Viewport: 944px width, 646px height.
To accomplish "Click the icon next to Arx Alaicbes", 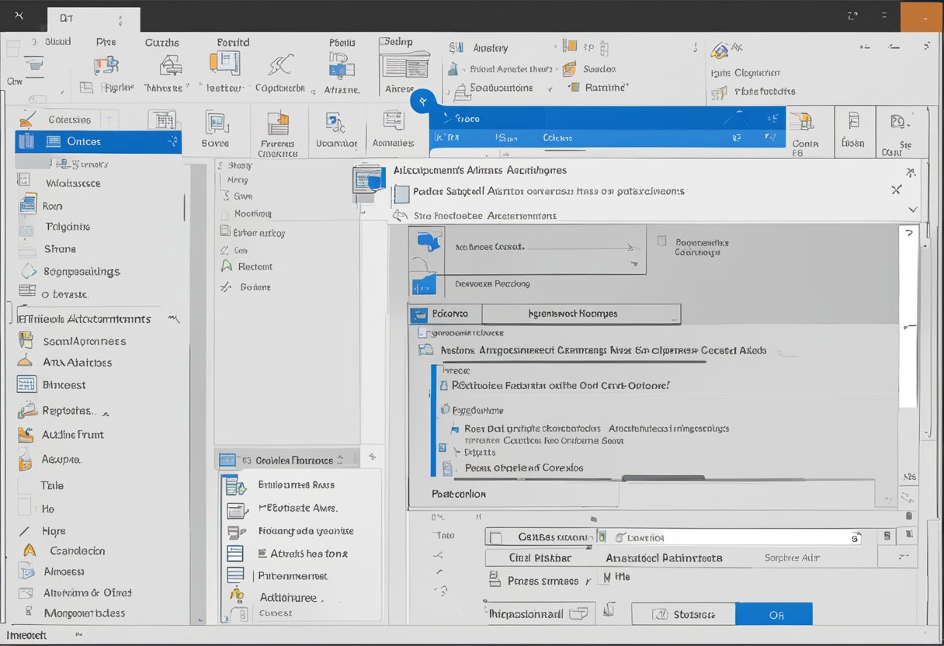I will tap(26, 363).
